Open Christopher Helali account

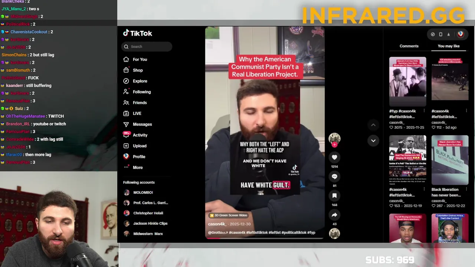(x=143, y=213)
